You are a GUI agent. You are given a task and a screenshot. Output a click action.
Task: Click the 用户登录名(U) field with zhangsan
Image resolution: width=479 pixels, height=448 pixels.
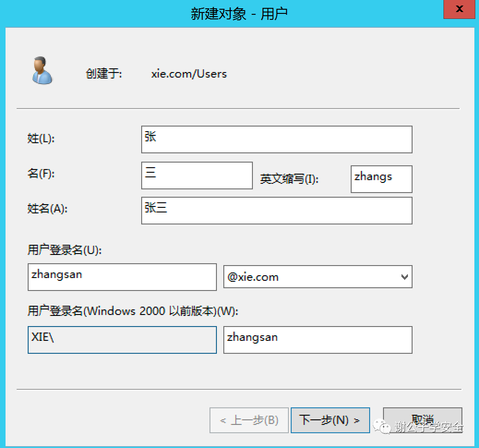coord(122,277)
